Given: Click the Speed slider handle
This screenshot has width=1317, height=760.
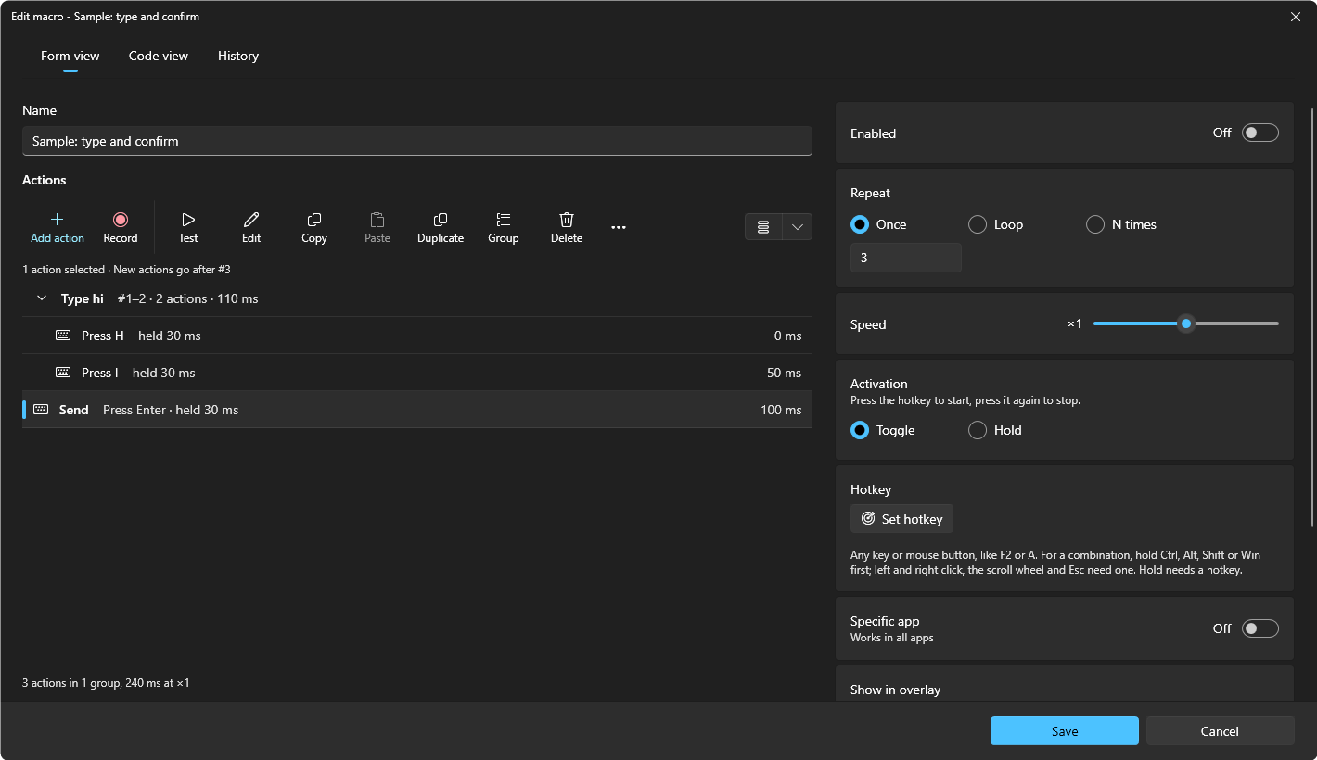Looking at the screenshot, I should tap(1186, 323).
